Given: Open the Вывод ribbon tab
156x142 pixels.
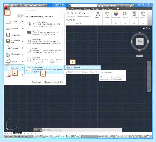Looking at the screenshot, I should point(87,9).
